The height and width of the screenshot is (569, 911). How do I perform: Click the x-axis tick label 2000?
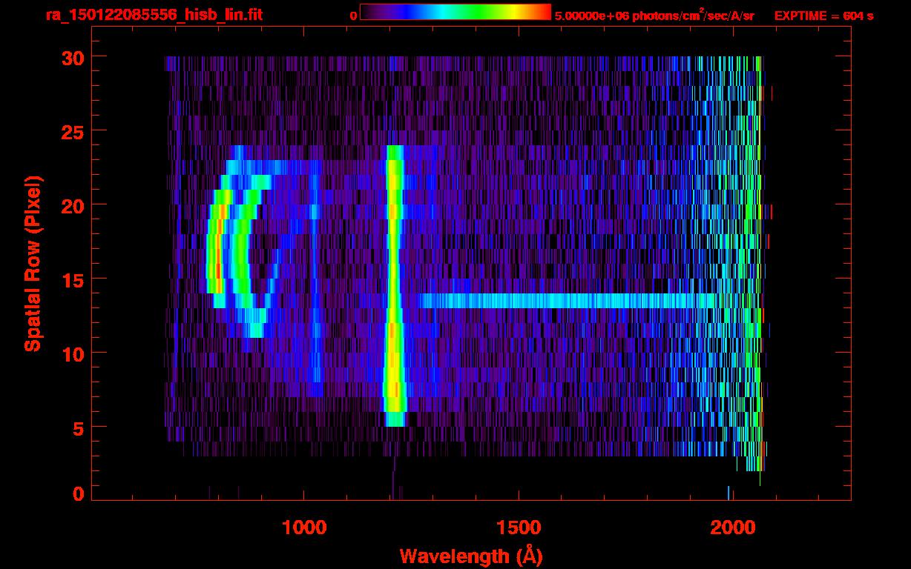coord(732,528)
